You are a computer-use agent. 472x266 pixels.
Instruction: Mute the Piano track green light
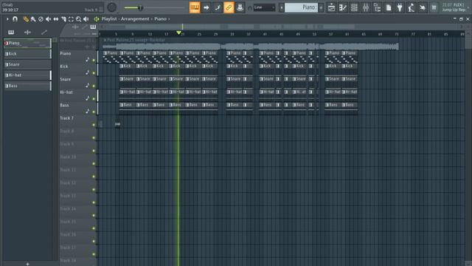(94, 60)
